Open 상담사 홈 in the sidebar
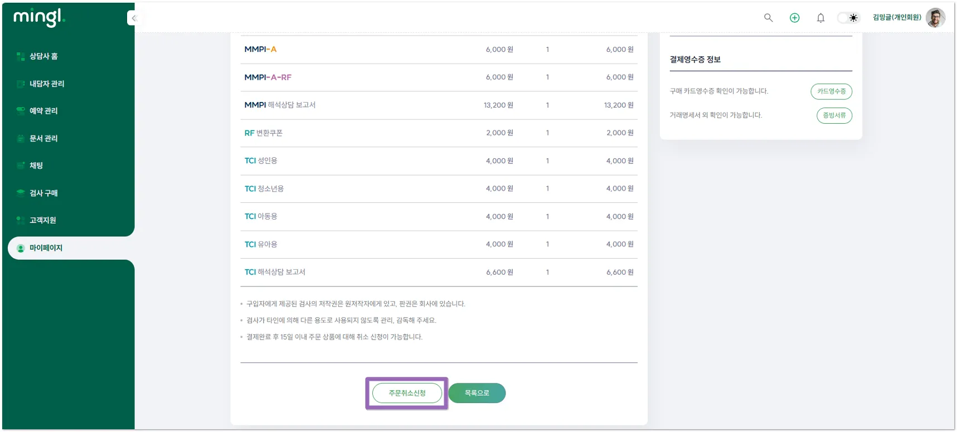The height and width of the screenshot is (432, 957). (x=43, y=56)
